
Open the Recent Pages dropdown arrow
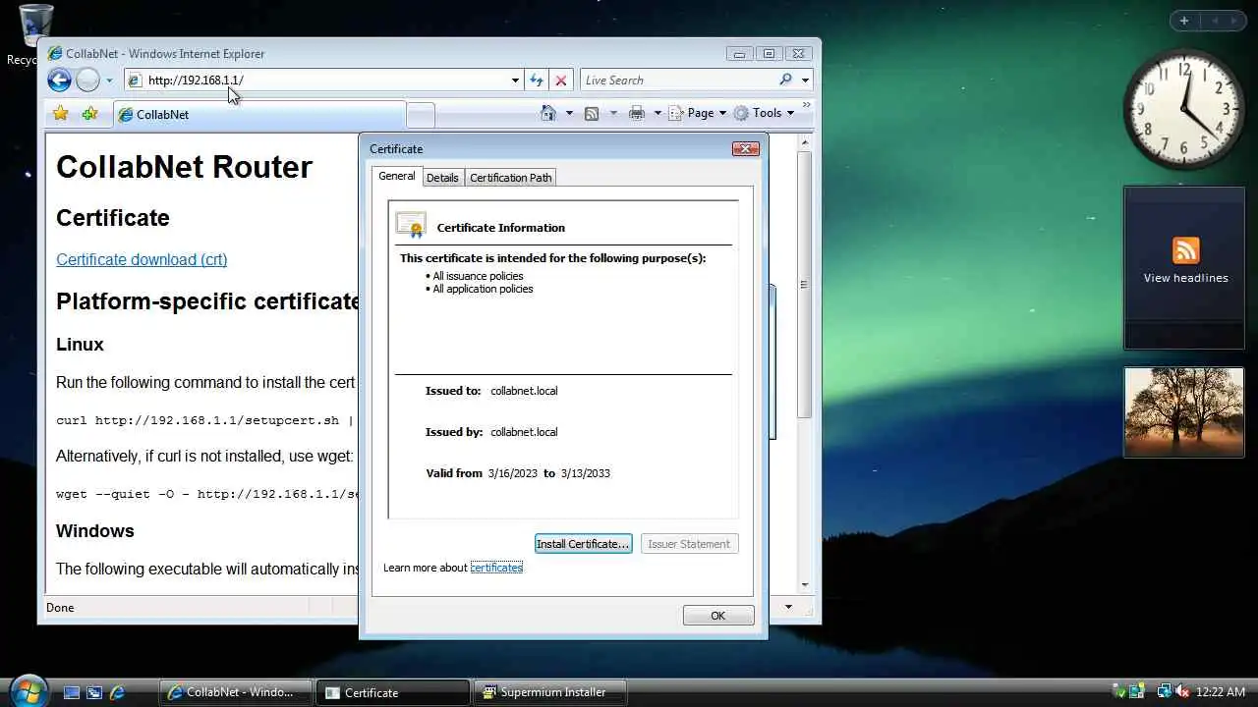[109, 81]
